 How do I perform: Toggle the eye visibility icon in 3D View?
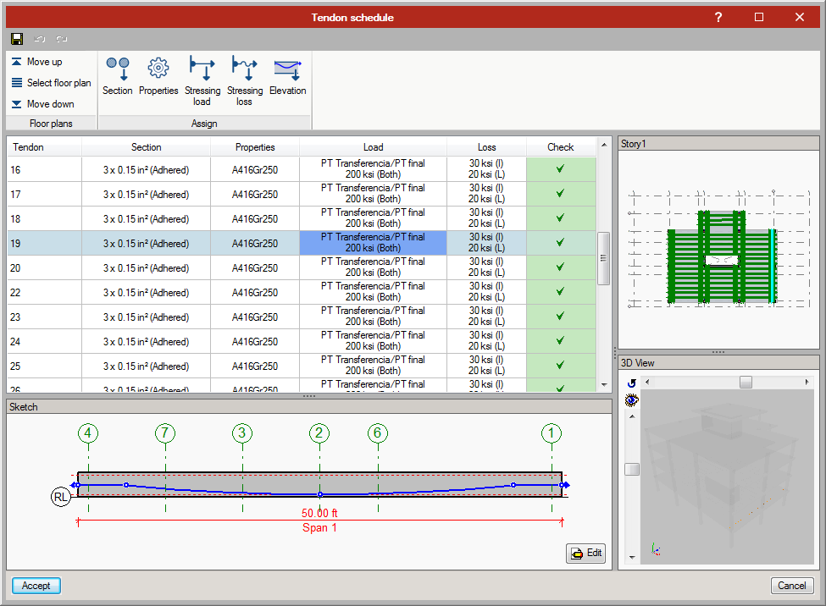[x=631, y=400]
